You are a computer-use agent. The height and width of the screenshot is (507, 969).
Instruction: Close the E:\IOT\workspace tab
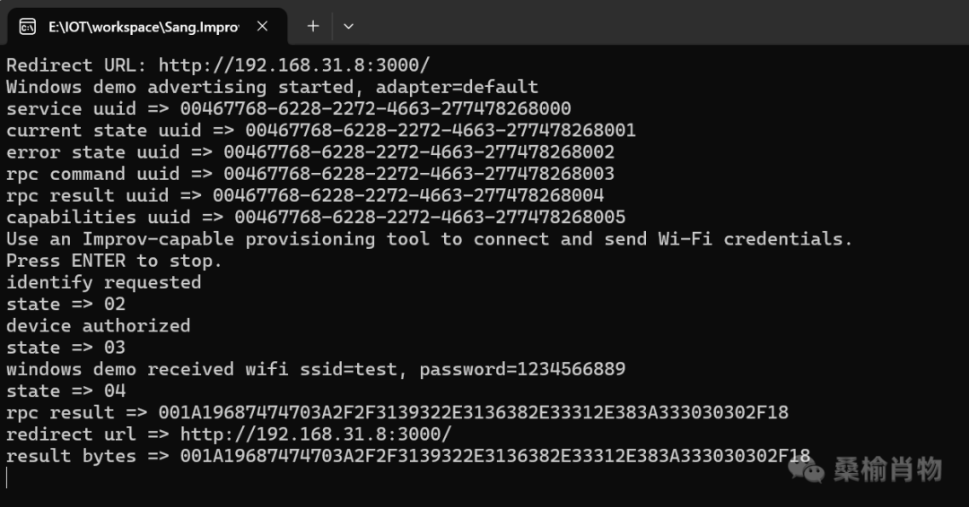[262, 26]
